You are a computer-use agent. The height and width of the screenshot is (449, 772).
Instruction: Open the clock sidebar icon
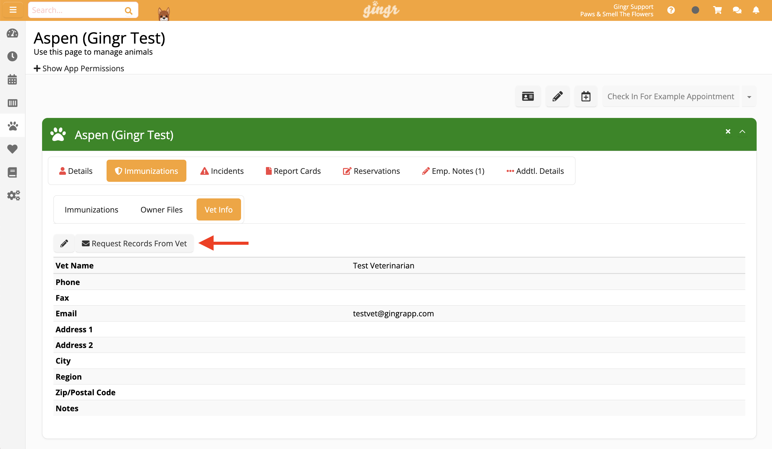coord(12,56)
